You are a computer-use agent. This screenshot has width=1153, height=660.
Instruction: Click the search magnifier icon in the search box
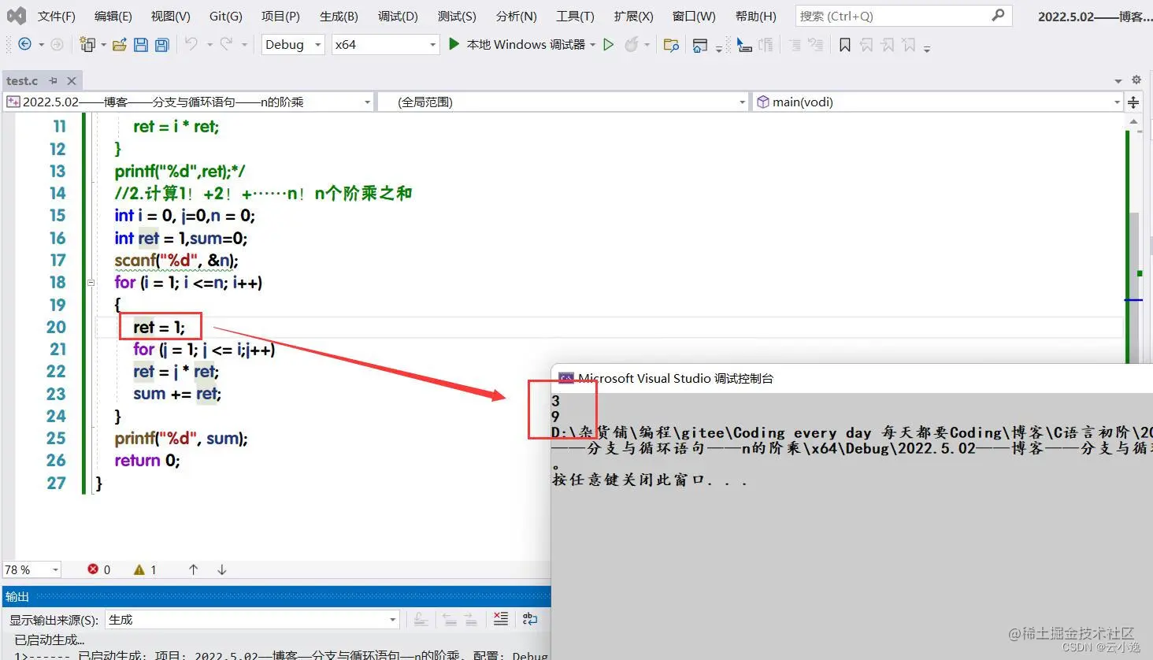[998, 15]
